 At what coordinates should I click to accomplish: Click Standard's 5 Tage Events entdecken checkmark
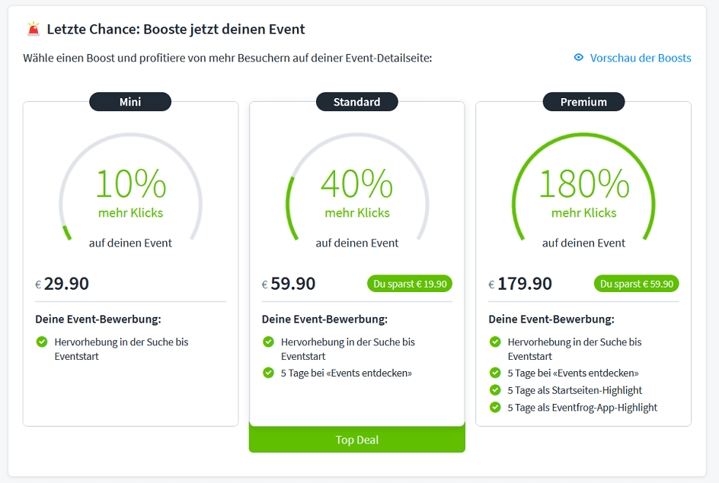[268, 373]
